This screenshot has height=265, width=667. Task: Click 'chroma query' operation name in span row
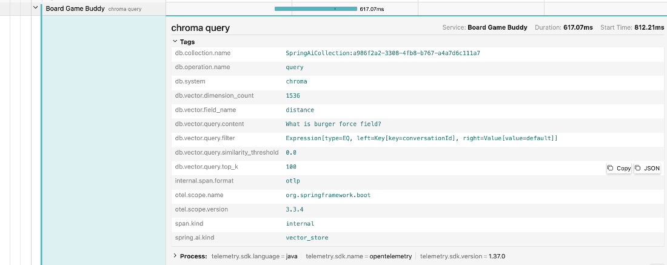[x=125, y=9]
